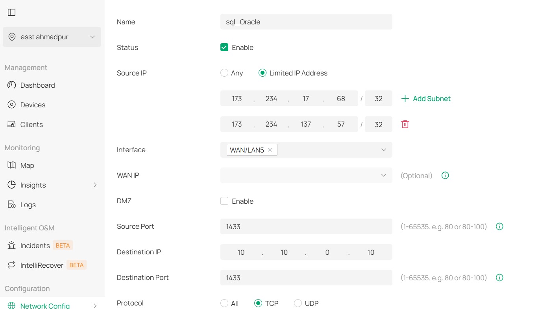The image size is (551, 309).
Task: Click the Dashboard gauge icon
Action: pos(12,85)
